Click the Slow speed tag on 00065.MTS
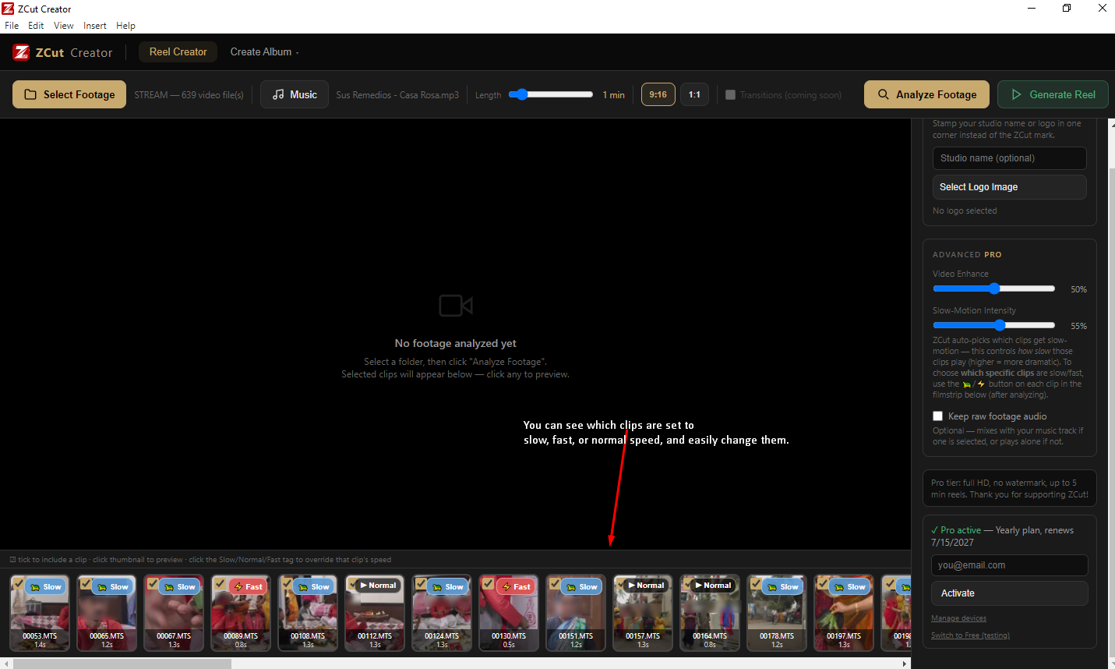Viewport: 1115px width, 669px height. (112, 587)
